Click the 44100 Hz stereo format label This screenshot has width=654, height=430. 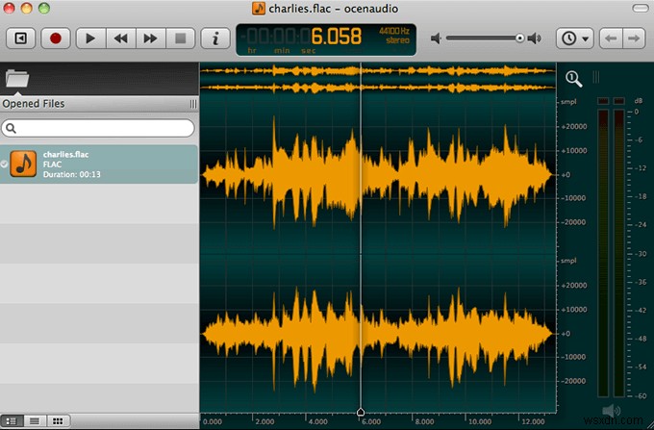point(394,36)
